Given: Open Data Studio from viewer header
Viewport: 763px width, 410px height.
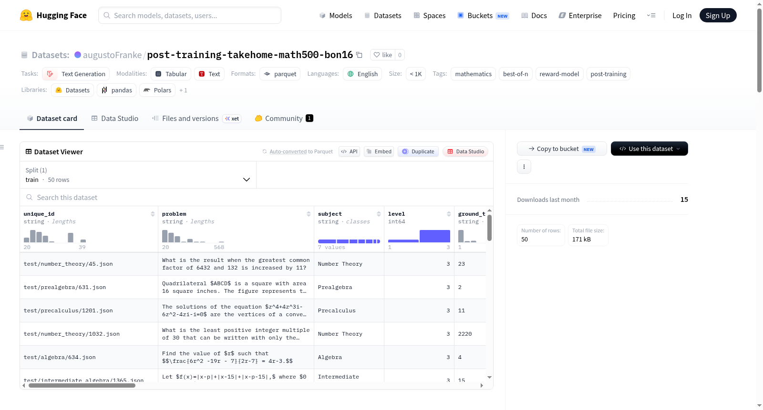Looking at the screenshot, I should pos(465,151).
